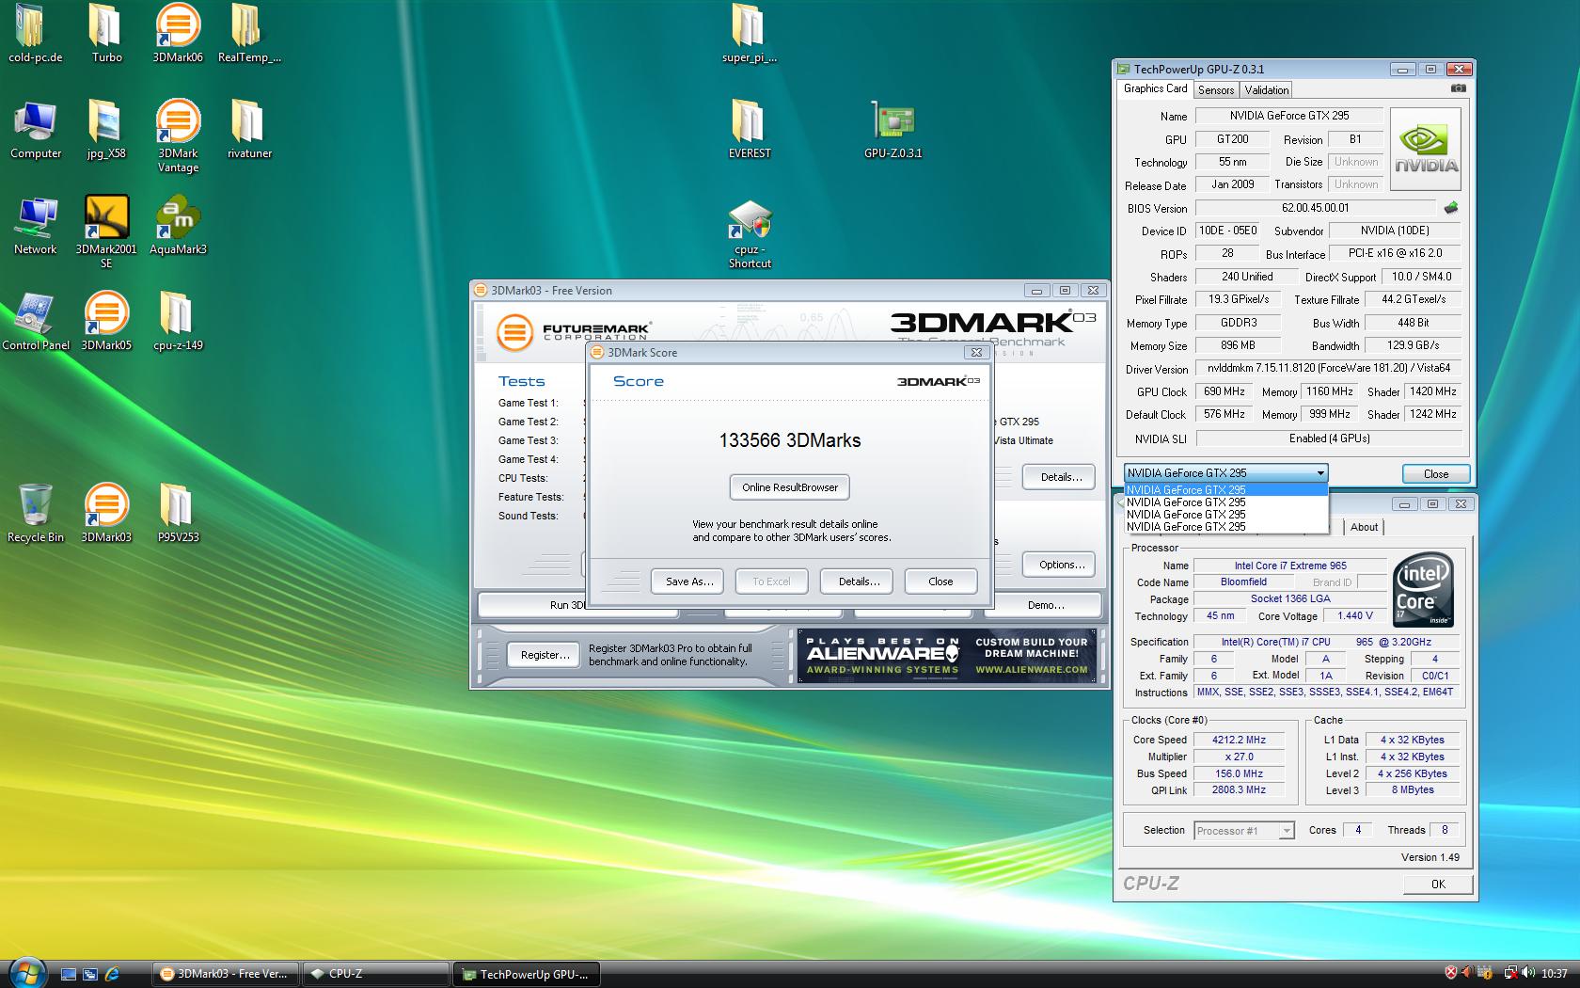Click taskbar clock showing 10:37
The height and width of the screenshot is (988, 1580).
tap(1554, 974)
